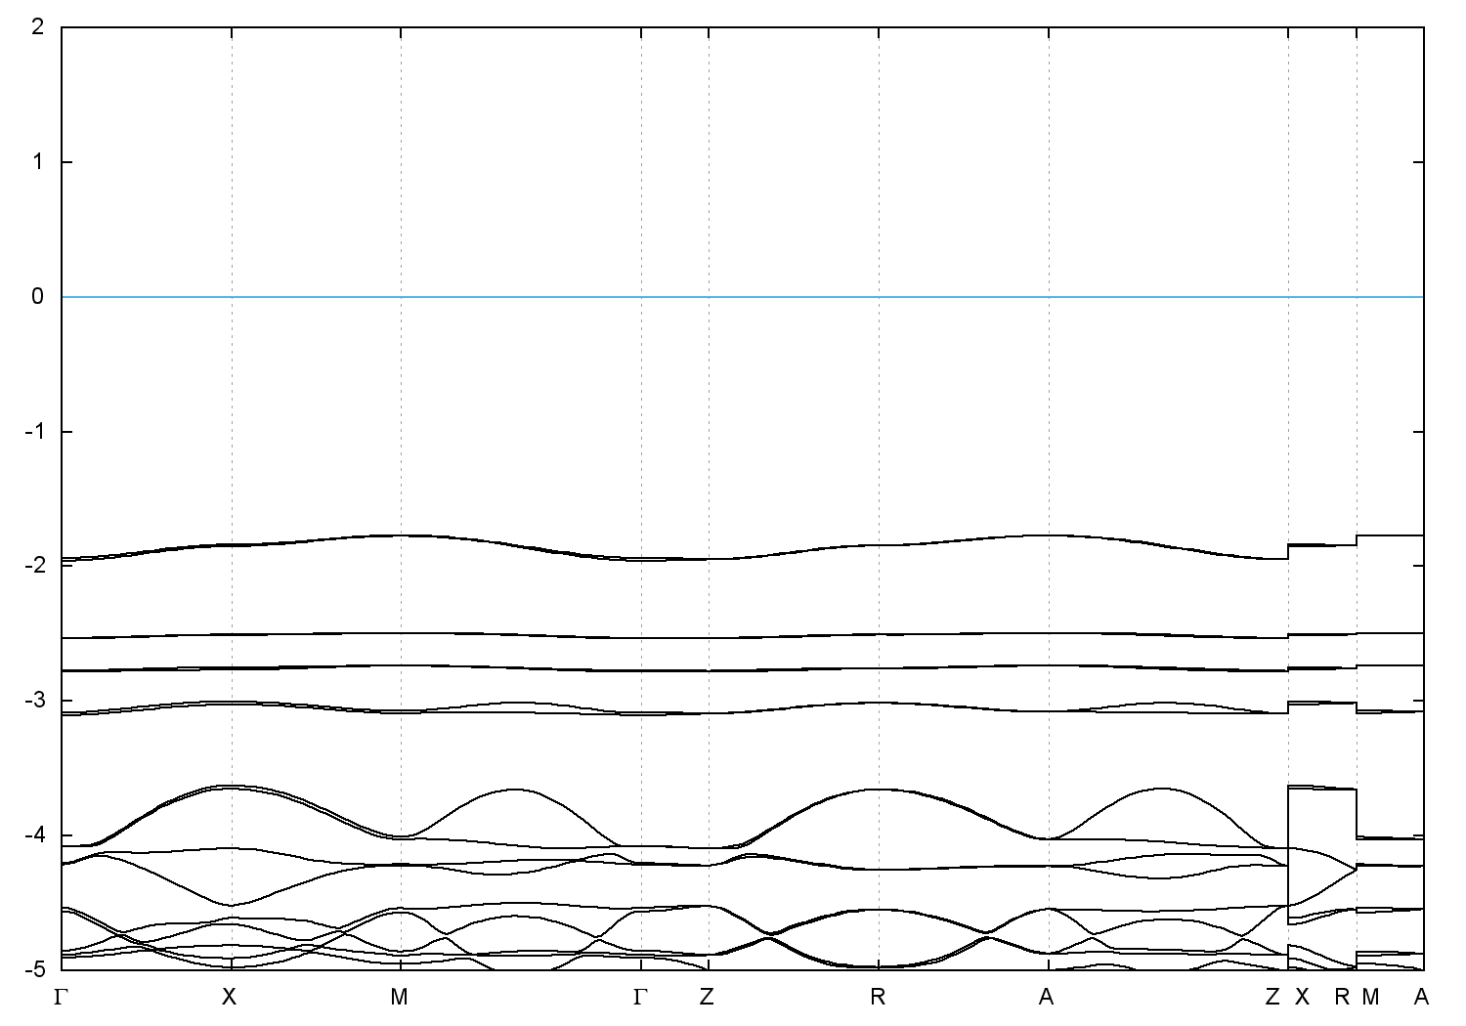Screen dimensions: 1466x1026
Task: Click the y-axis tick label -5
Action: [x=35, y=969]
